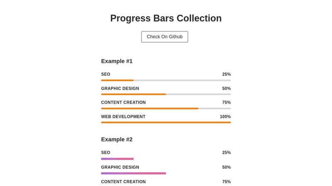Click the orange Graphic Design progress bar

[x=134, y=94]
